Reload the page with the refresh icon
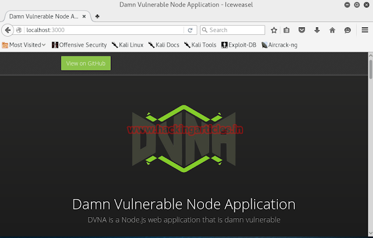The image size is (373, 238). click(x=190, y=30)
